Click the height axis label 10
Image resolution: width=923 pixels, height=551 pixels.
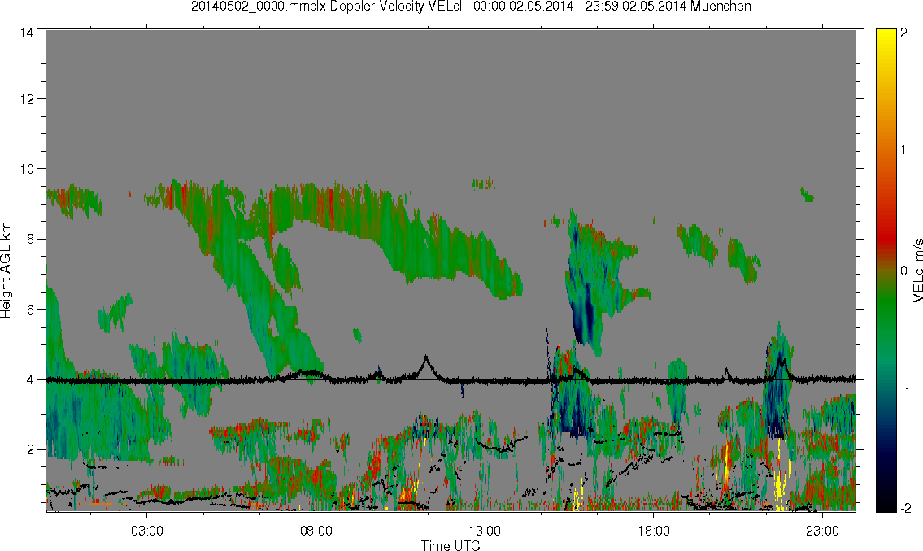25,169
